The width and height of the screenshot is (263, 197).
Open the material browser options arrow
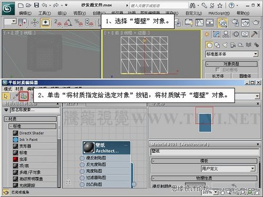pos(6,110)
